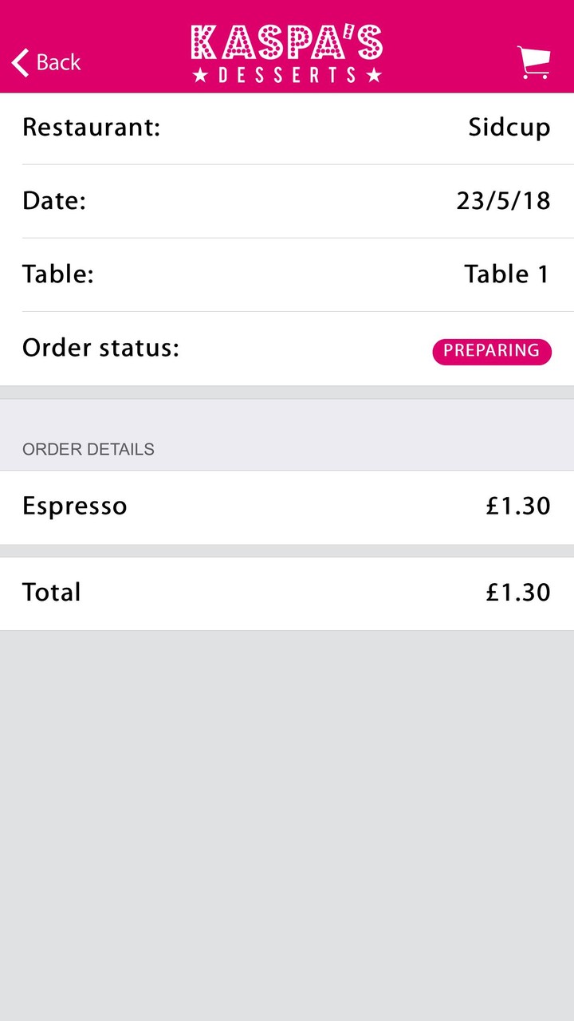Click the Total amount £1.30

[x=518, y=593]
